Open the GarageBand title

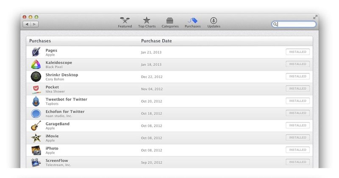57,124
